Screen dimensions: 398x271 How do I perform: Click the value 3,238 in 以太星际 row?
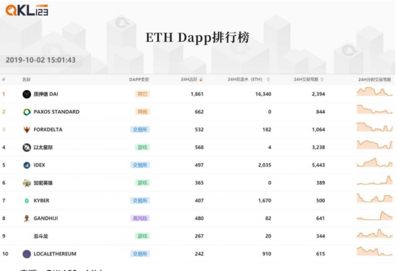tap(318, 147)
